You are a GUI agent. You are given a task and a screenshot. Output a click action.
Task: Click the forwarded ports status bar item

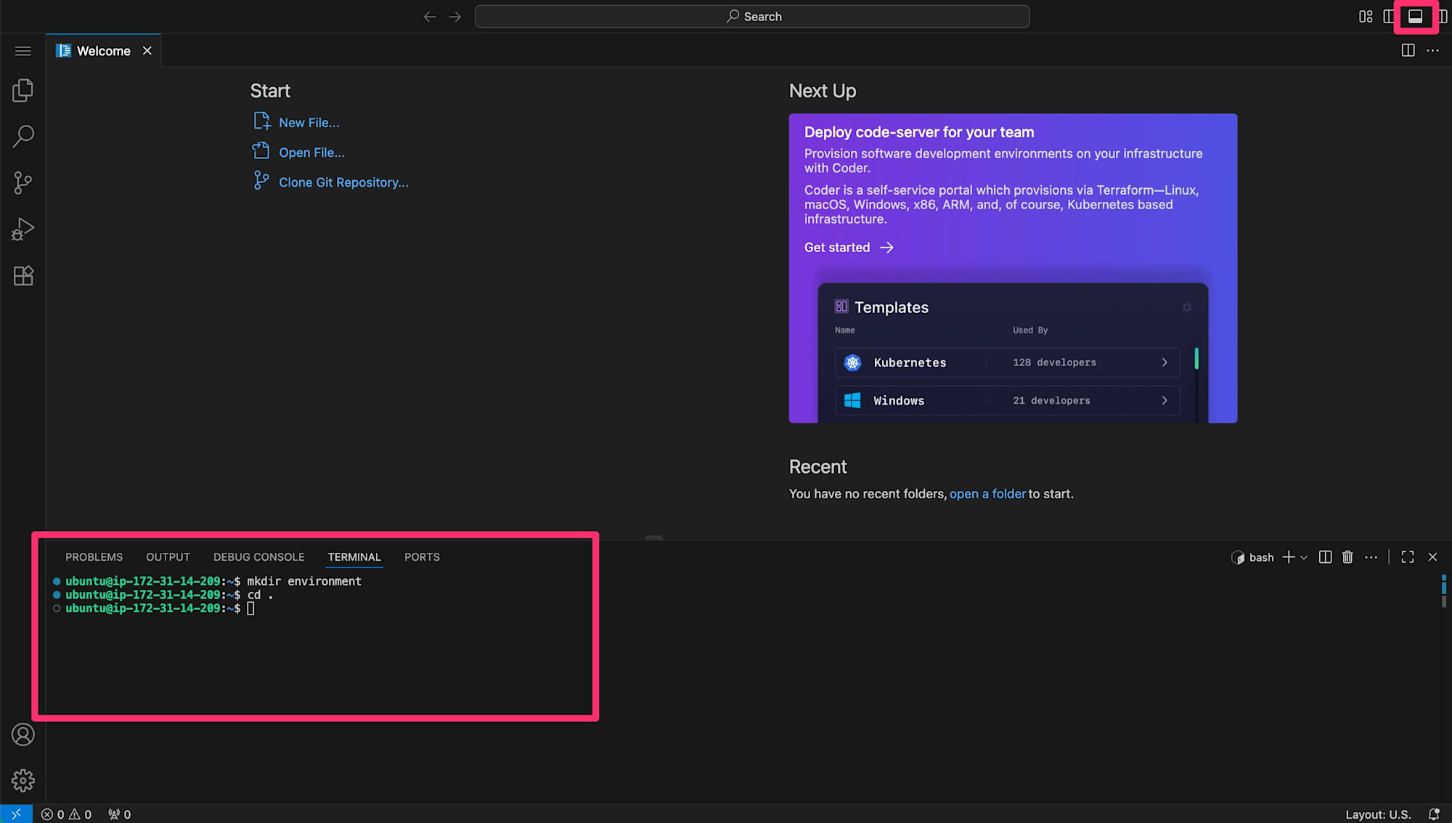(x=119, y=814)
